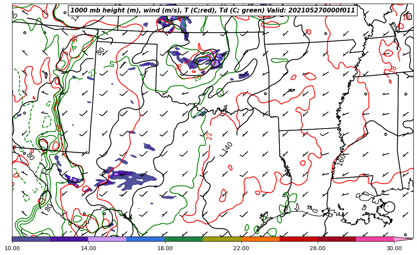
Task: Click the pink colorbar segment
Action: (x=375, y=239)
